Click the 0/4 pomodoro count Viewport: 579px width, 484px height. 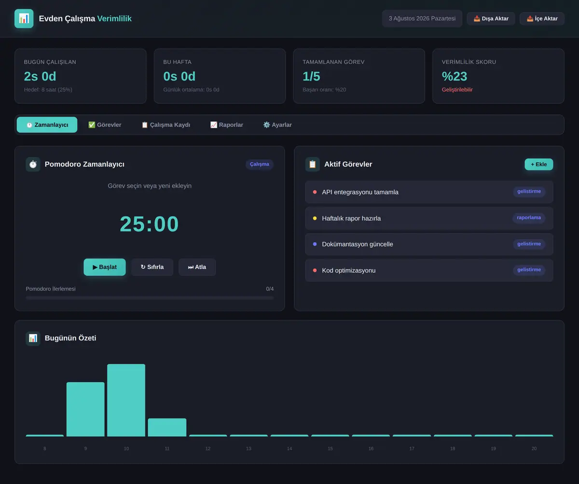tap(270, 289)
